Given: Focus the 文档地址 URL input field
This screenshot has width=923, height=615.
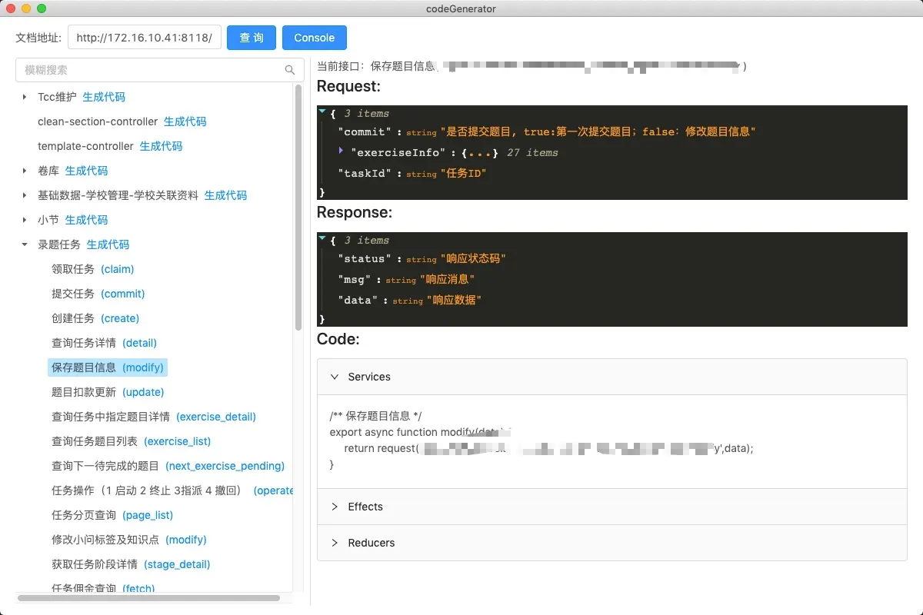Looking at the screenshot, I should 145,38.
